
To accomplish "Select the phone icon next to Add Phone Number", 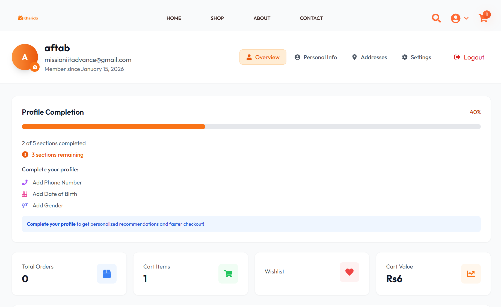I will [x=25, y=182].
